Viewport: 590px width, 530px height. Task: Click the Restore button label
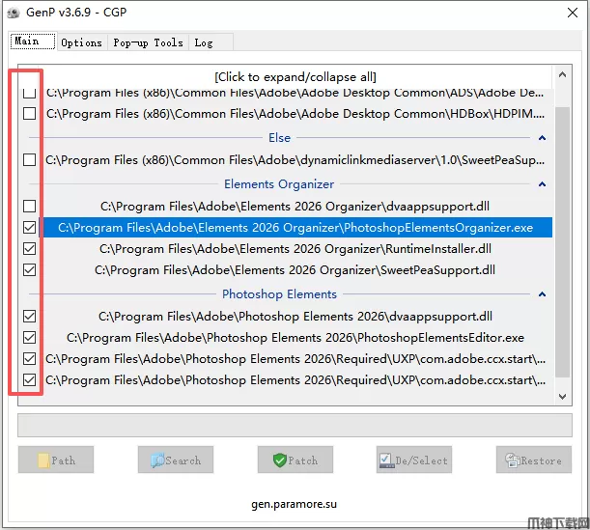tap(541, 460)
